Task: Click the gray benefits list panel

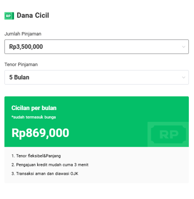Action: [x=97, y=165]
